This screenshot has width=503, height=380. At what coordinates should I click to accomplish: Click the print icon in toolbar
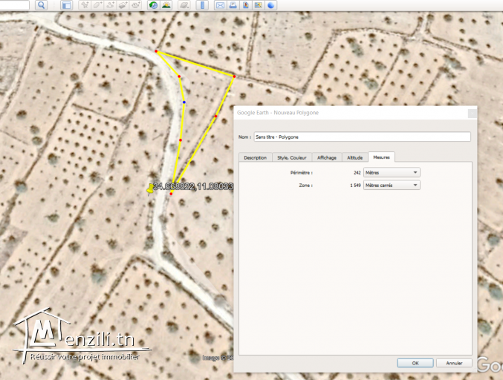(233, 5)
